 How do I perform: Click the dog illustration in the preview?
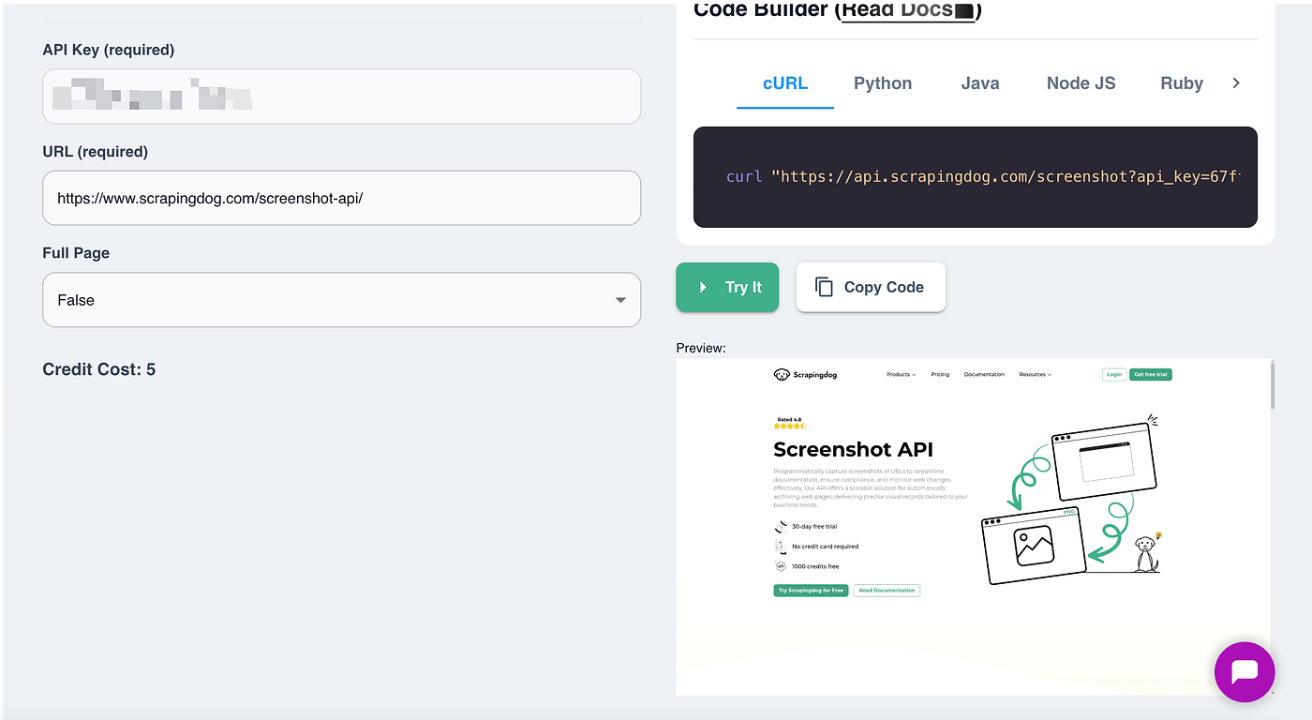point(1145,553)
